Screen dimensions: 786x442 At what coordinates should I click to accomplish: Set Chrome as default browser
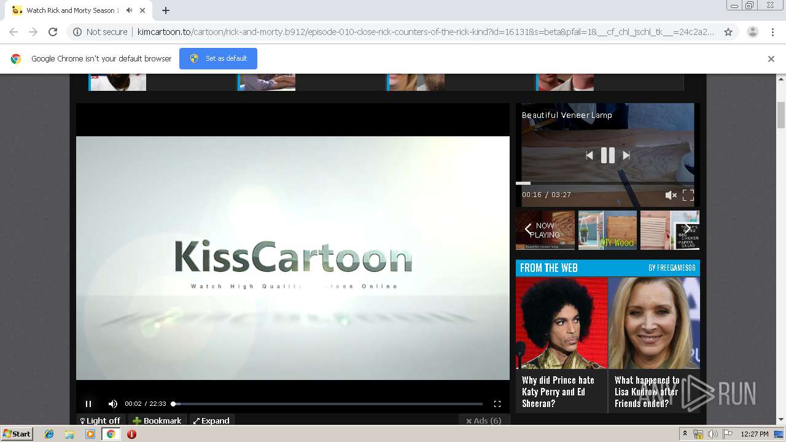[218, 58]
